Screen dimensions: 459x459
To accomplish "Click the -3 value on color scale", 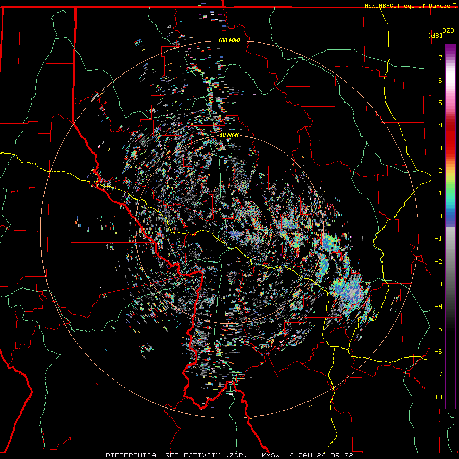I will pyautogui.click(x=438, y=284).
